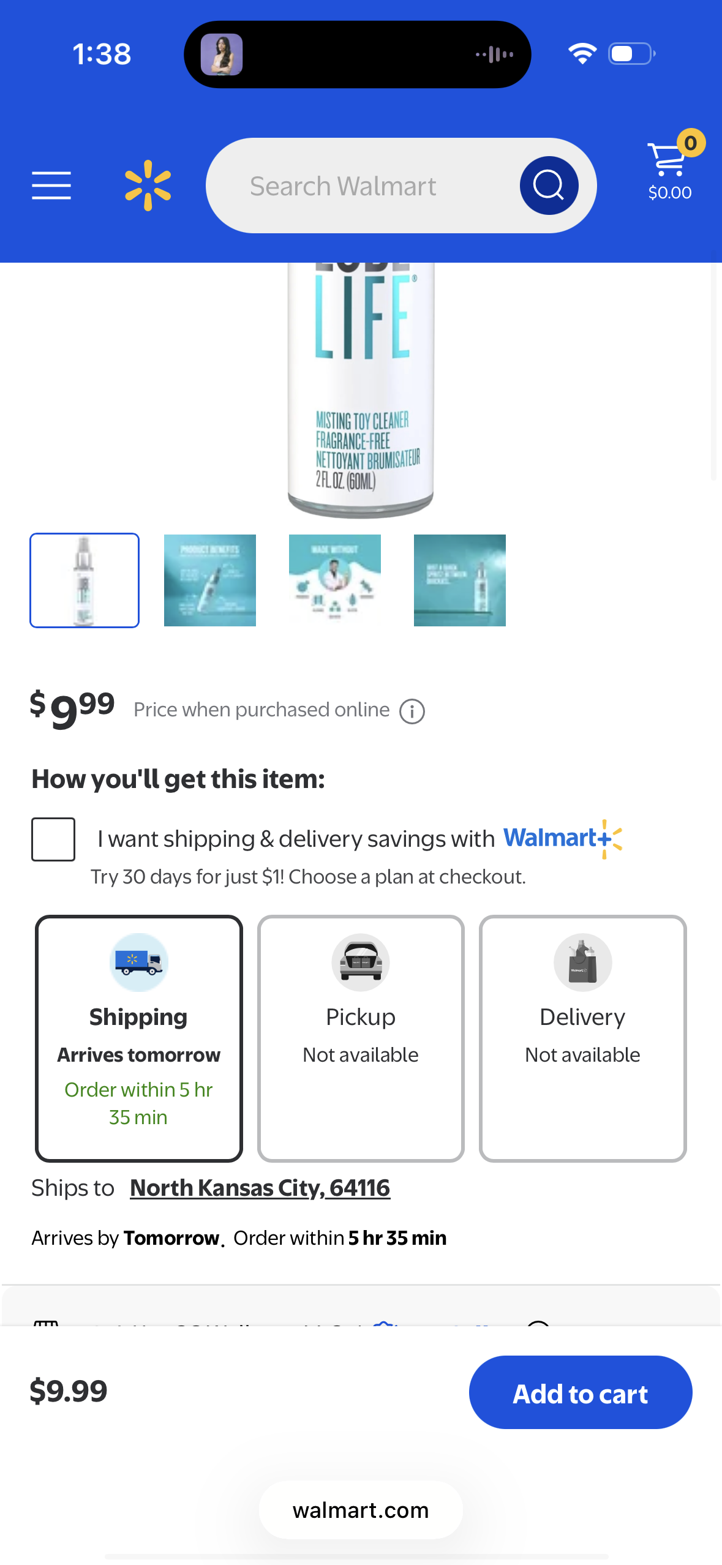View the Made Without thumbnail image
Image resolution: width=722 pixels, height=1565 pixels.
coord(335,580)
